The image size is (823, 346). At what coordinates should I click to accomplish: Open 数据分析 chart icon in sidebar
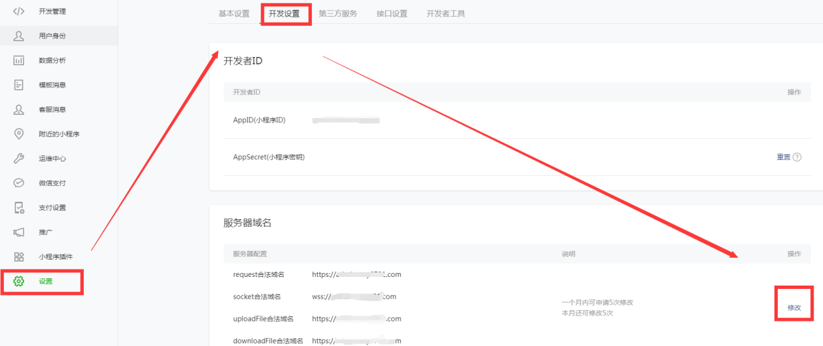(19, 60)
